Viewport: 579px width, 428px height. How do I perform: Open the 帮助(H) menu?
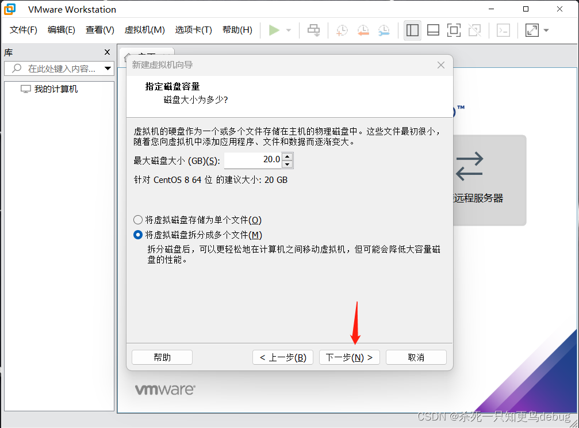click(237, 29)
